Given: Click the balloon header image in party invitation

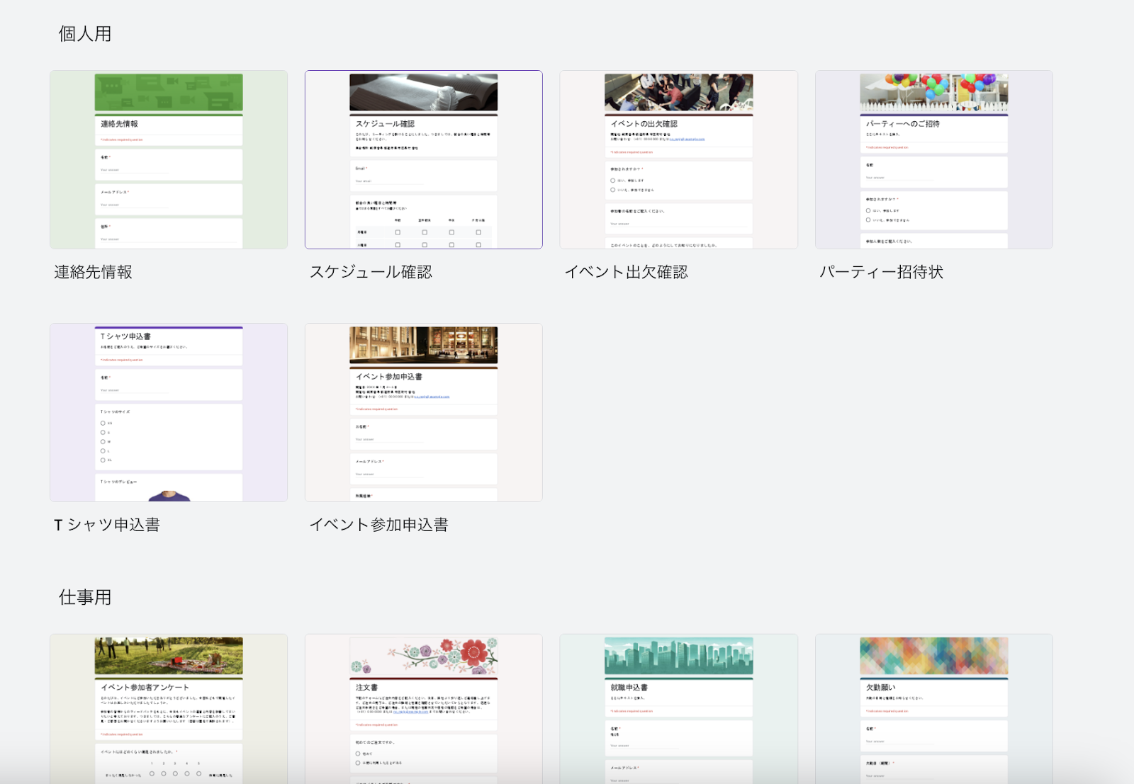Looking at the screenshot, I should pyautogui.click(x=933, y=92).
